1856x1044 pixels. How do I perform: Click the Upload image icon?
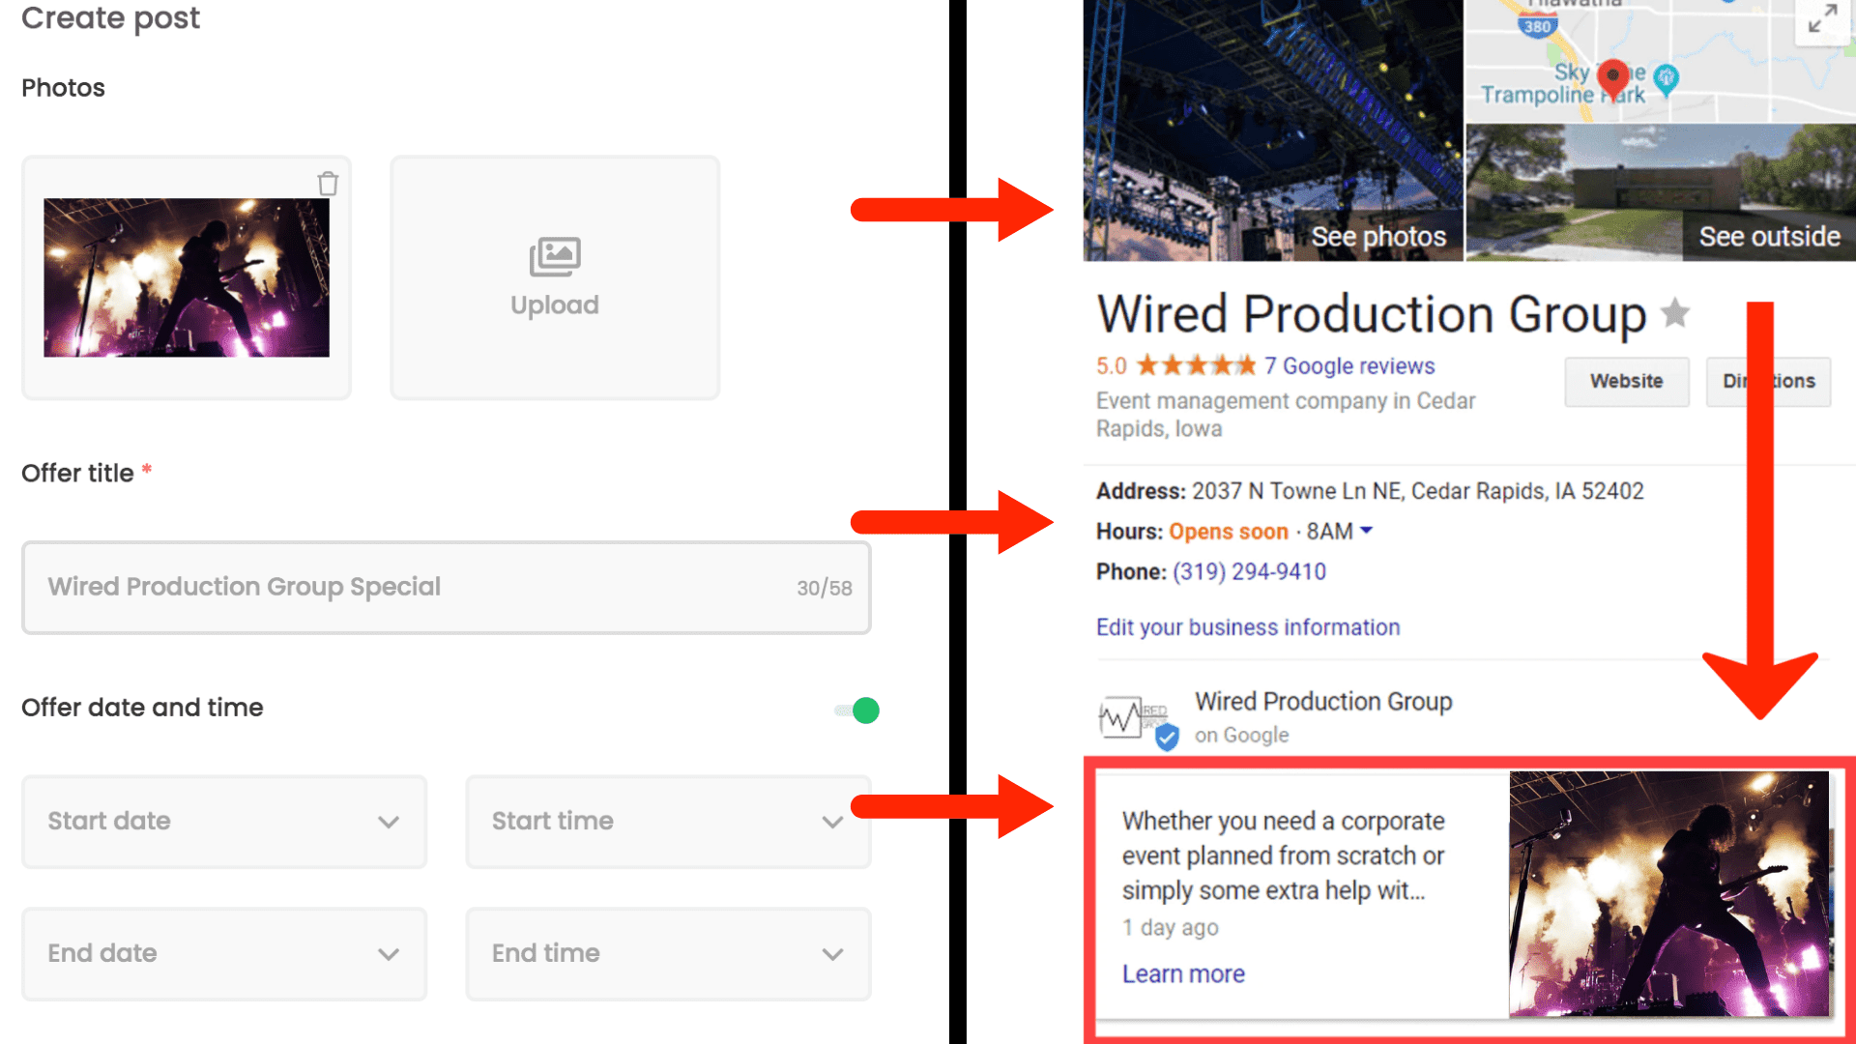[554, 256]
